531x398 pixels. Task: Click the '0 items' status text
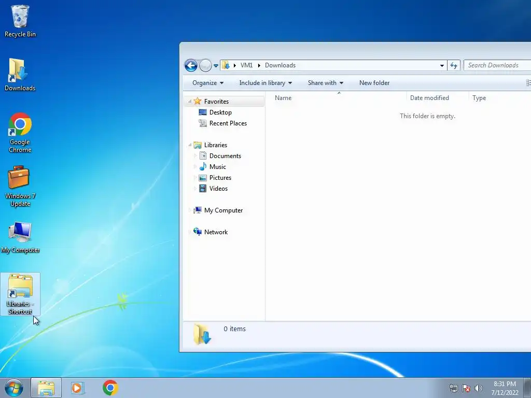click(235, 329)
